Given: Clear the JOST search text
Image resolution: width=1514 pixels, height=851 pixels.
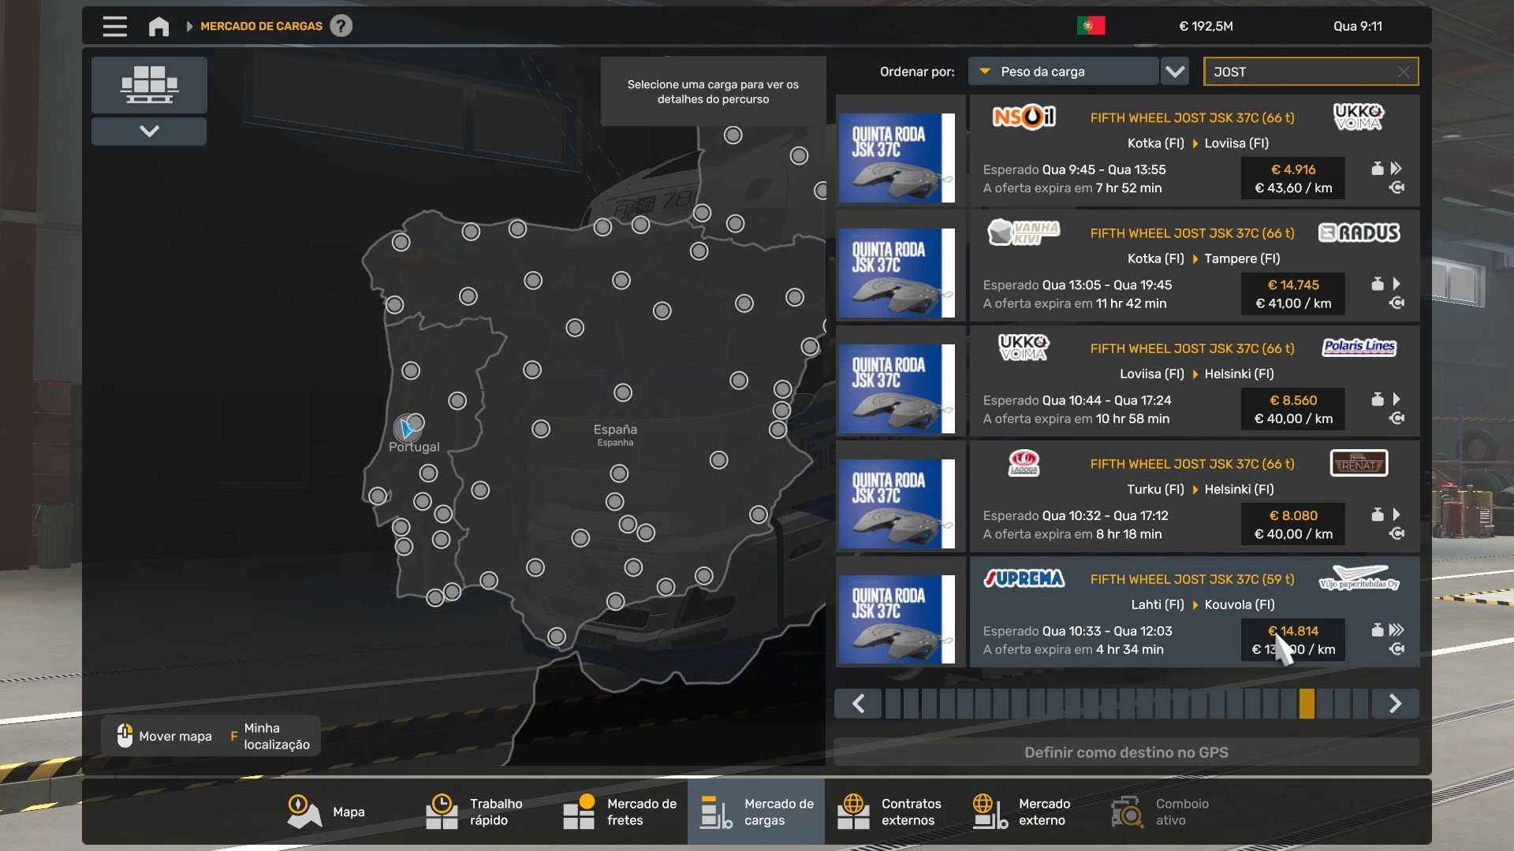Looking at the screenshot, I should coord(1403,72).
